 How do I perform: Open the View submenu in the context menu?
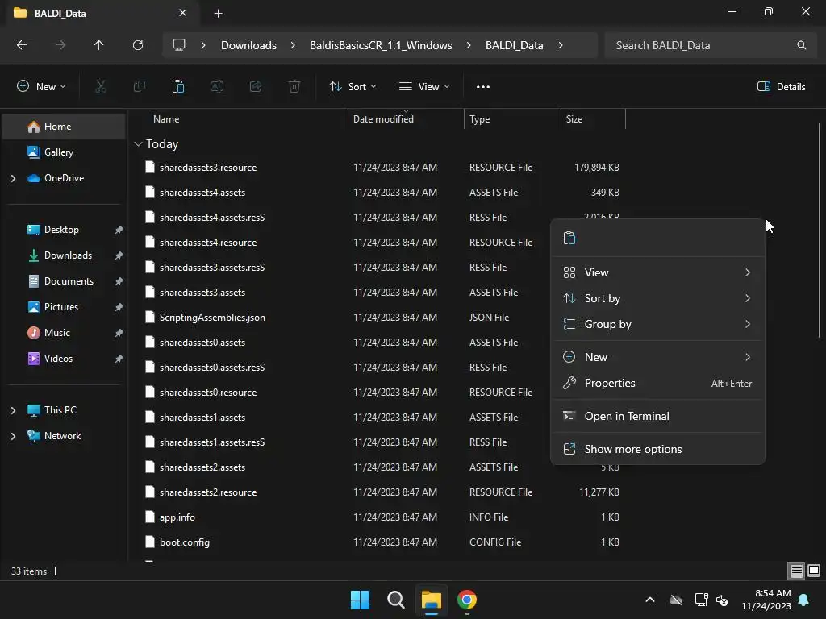(657, 272)
